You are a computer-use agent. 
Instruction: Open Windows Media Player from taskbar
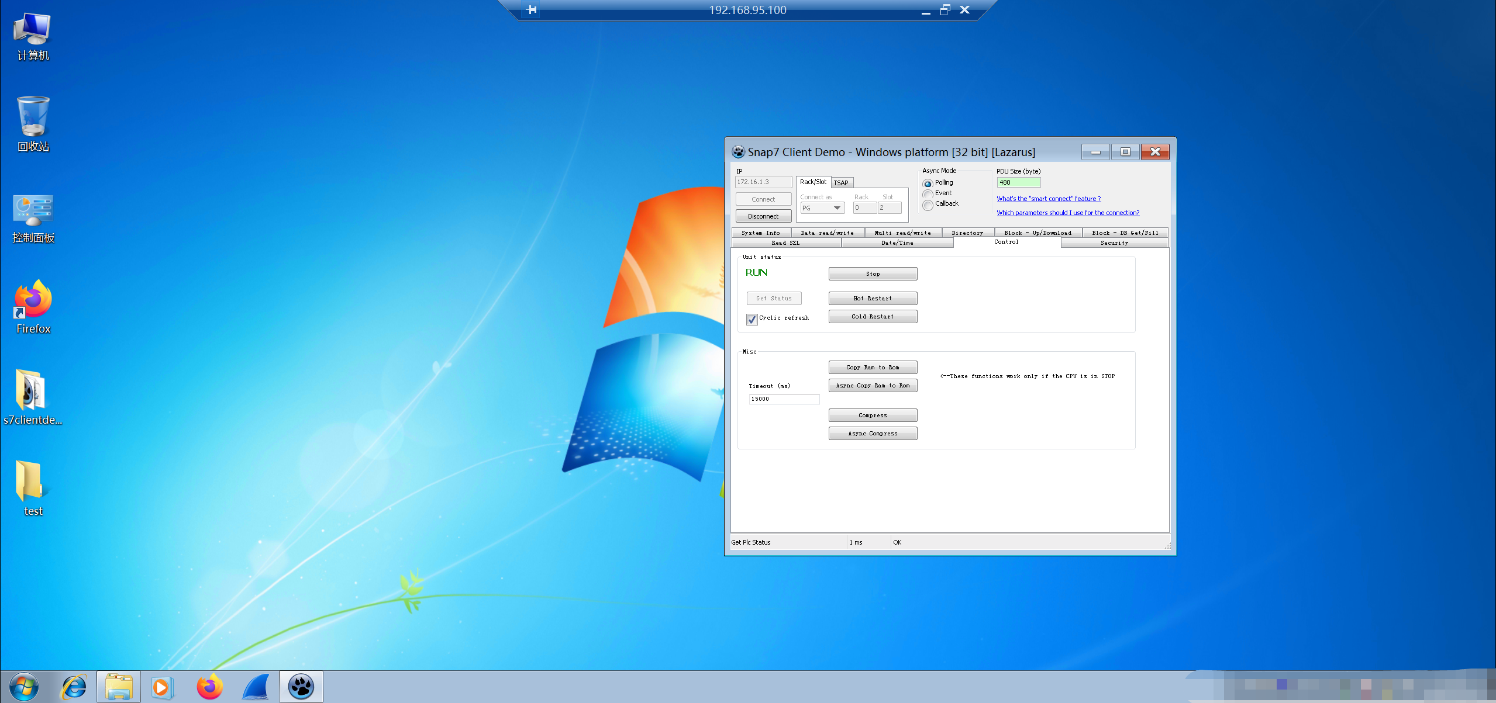coord(162,687)
